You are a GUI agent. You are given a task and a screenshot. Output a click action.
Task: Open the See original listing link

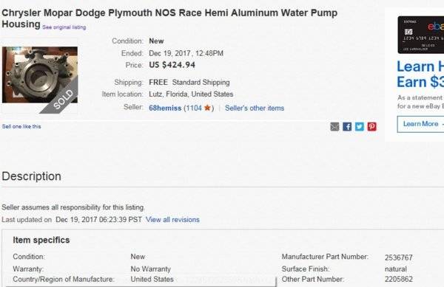[x=64, y=27]
